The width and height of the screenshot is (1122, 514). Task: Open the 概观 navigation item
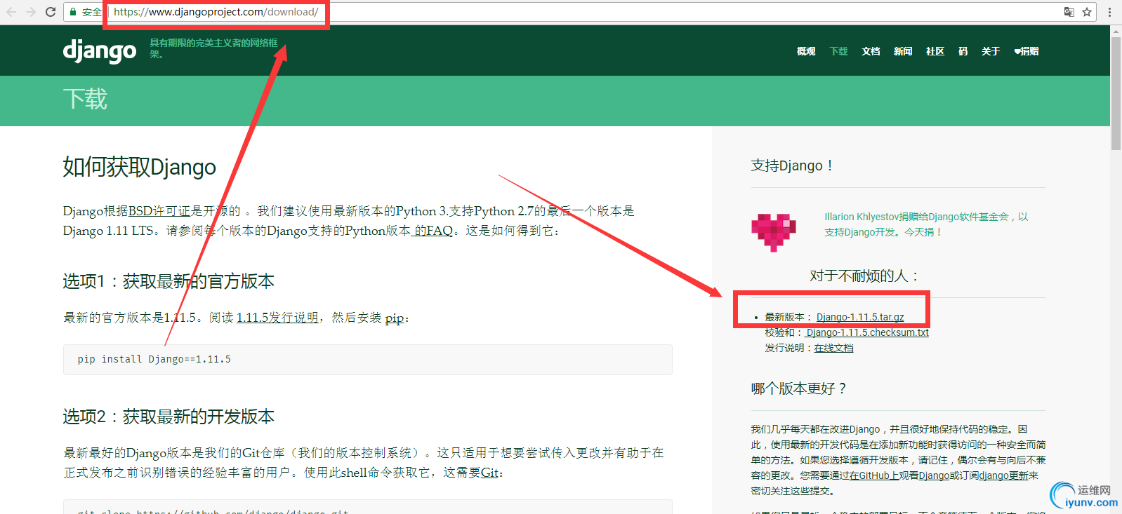806,51
